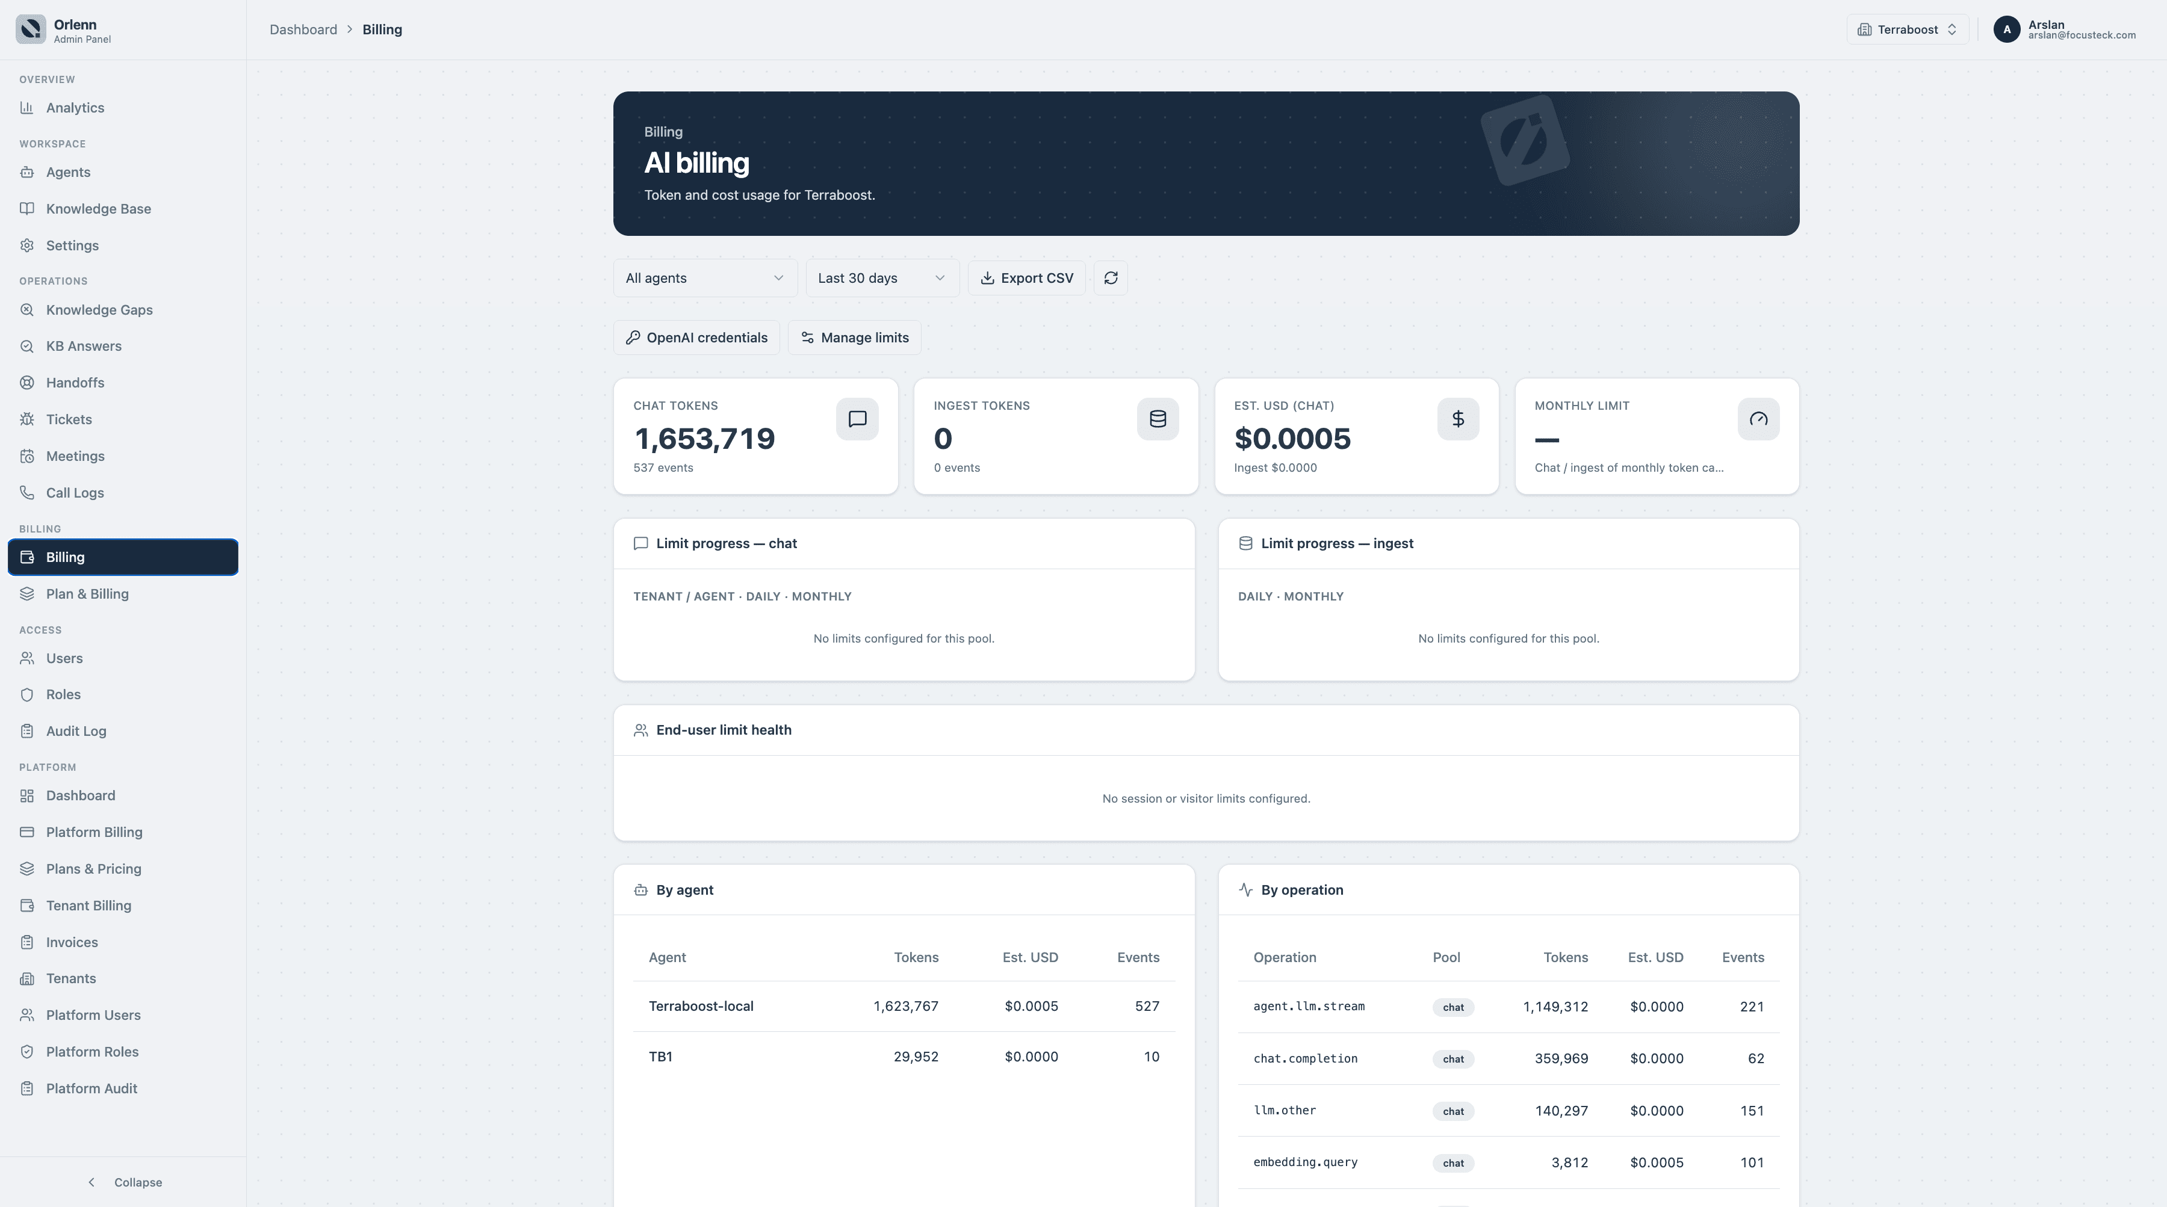
Task: Click the Plans & Pricing icon
Action: (x=27, y=869)
